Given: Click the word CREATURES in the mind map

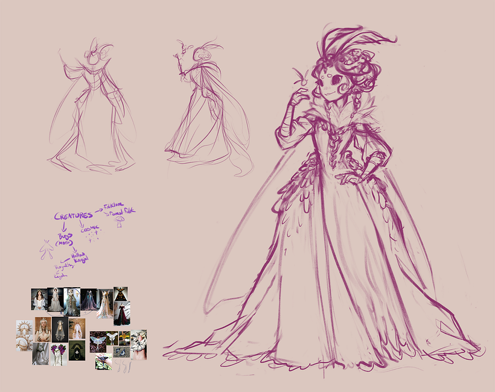Looking at the screenshot, I should tap(73, 215).
